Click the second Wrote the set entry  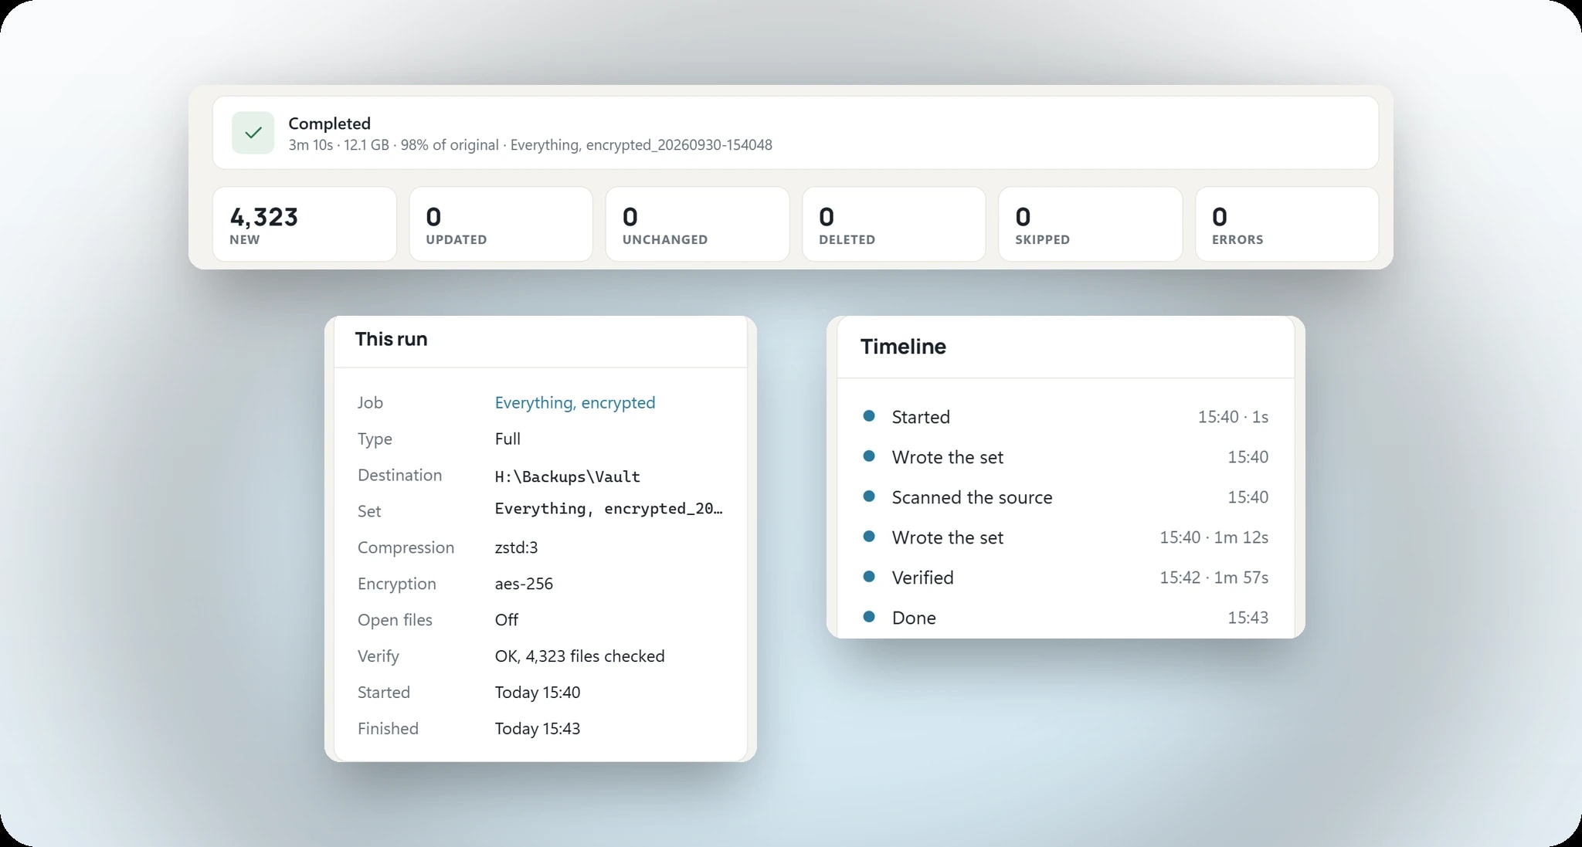click(x=947, y=537)
